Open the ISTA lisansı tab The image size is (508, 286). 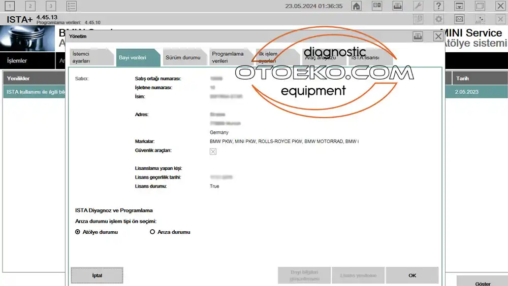[370, 57]
